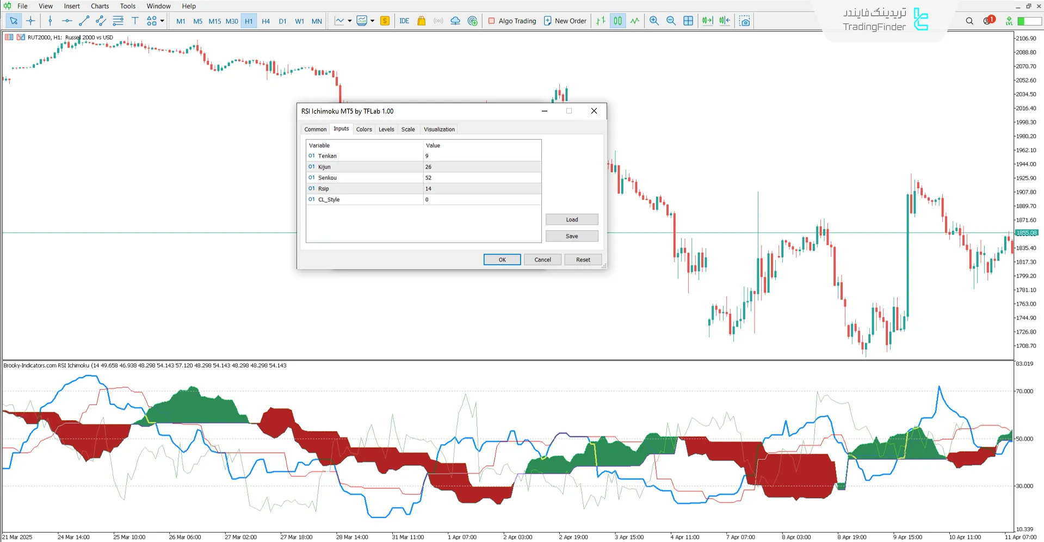
Task: Select the Text annotation tool
Action: click(x=135, y=21)
